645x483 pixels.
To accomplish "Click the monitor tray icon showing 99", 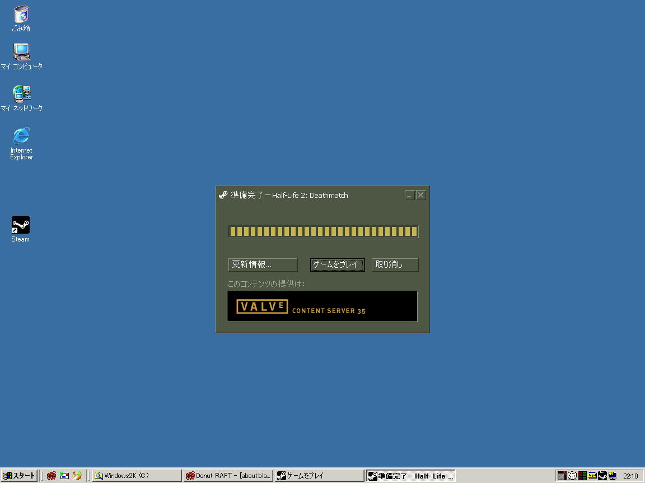I will (613, 476).
